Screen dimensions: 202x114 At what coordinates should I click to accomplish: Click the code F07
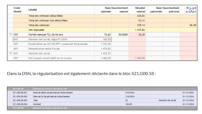coord(16,35)
